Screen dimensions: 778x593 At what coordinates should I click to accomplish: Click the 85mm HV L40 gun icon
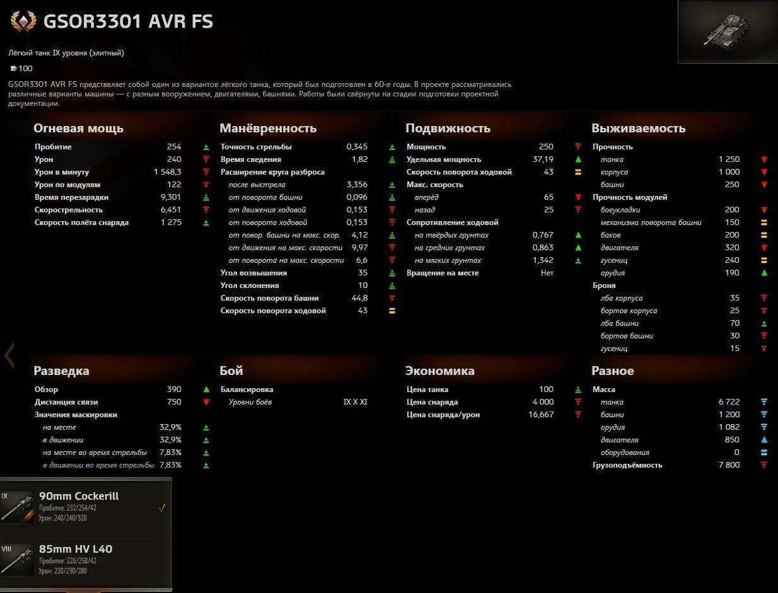click(x=17, y=560)
